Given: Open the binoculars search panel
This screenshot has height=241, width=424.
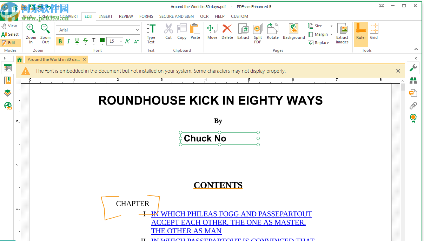Looking at the screenshot, I should (x=413, y=80).
